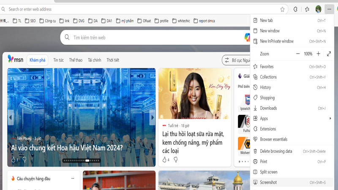Zoom in with the plus button
This screenshot has height=190, width=338.
[319, 54]
